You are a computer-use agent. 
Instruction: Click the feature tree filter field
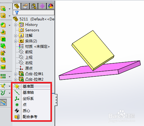(x=33, y=12)
